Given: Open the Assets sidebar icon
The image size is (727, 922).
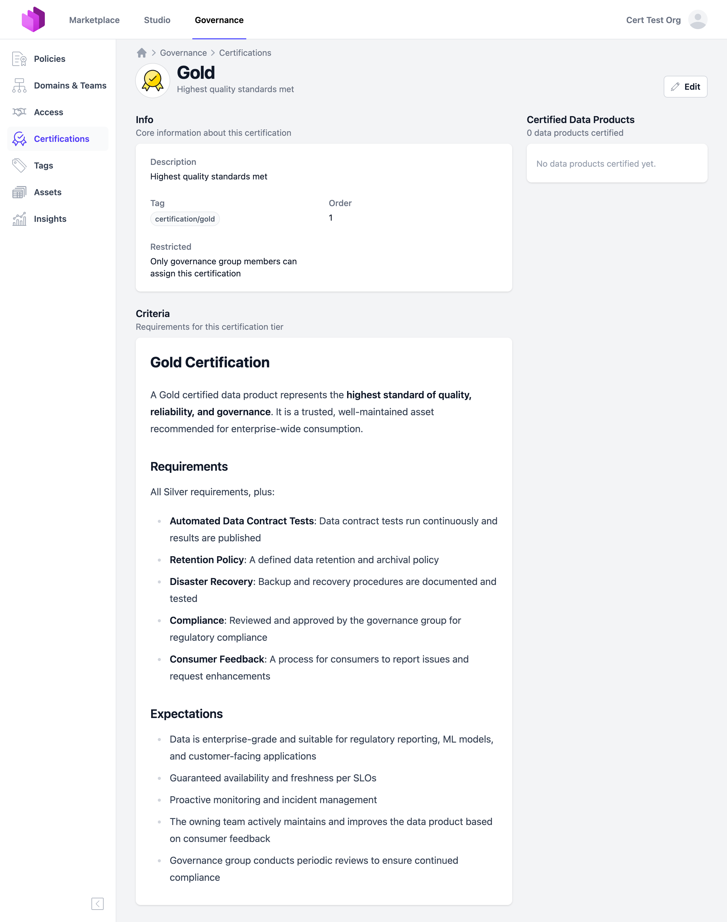Looking at the screenshot, I should [x=19, y=192].
